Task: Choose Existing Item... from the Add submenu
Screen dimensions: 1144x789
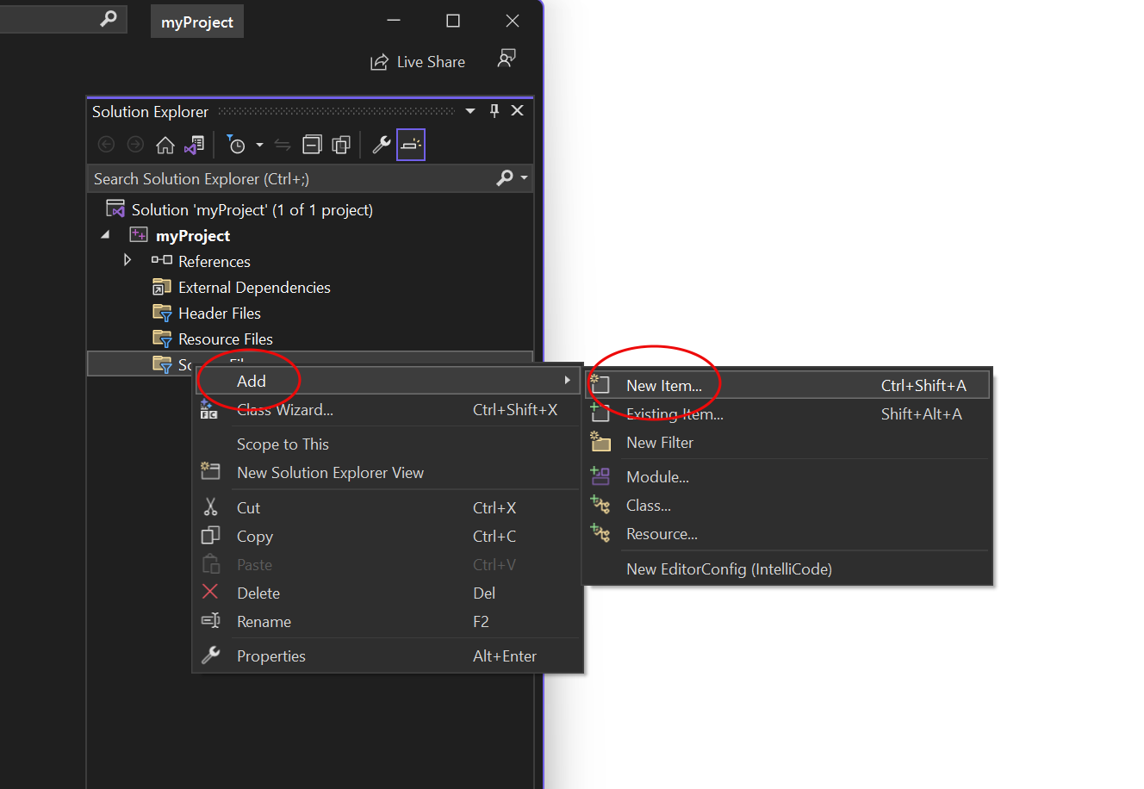Action: [x=787, y=414]
